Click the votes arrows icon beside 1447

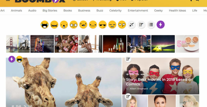click(x=25, y=106)
